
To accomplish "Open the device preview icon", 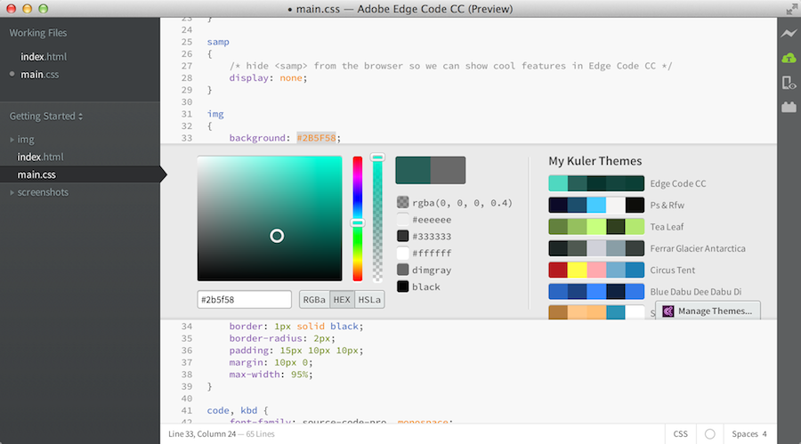I will click(789, 82).
